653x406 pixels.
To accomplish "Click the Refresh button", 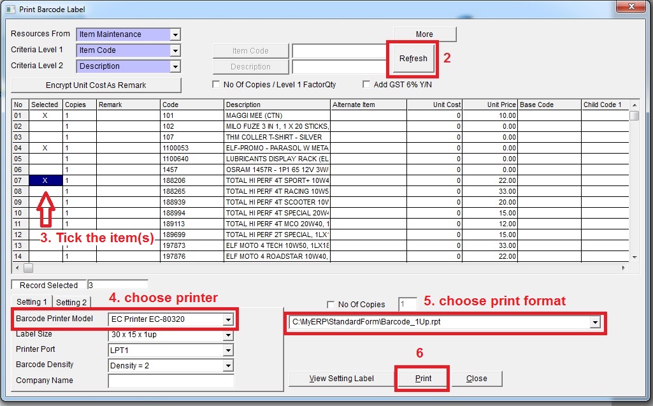I will [413, 59].
